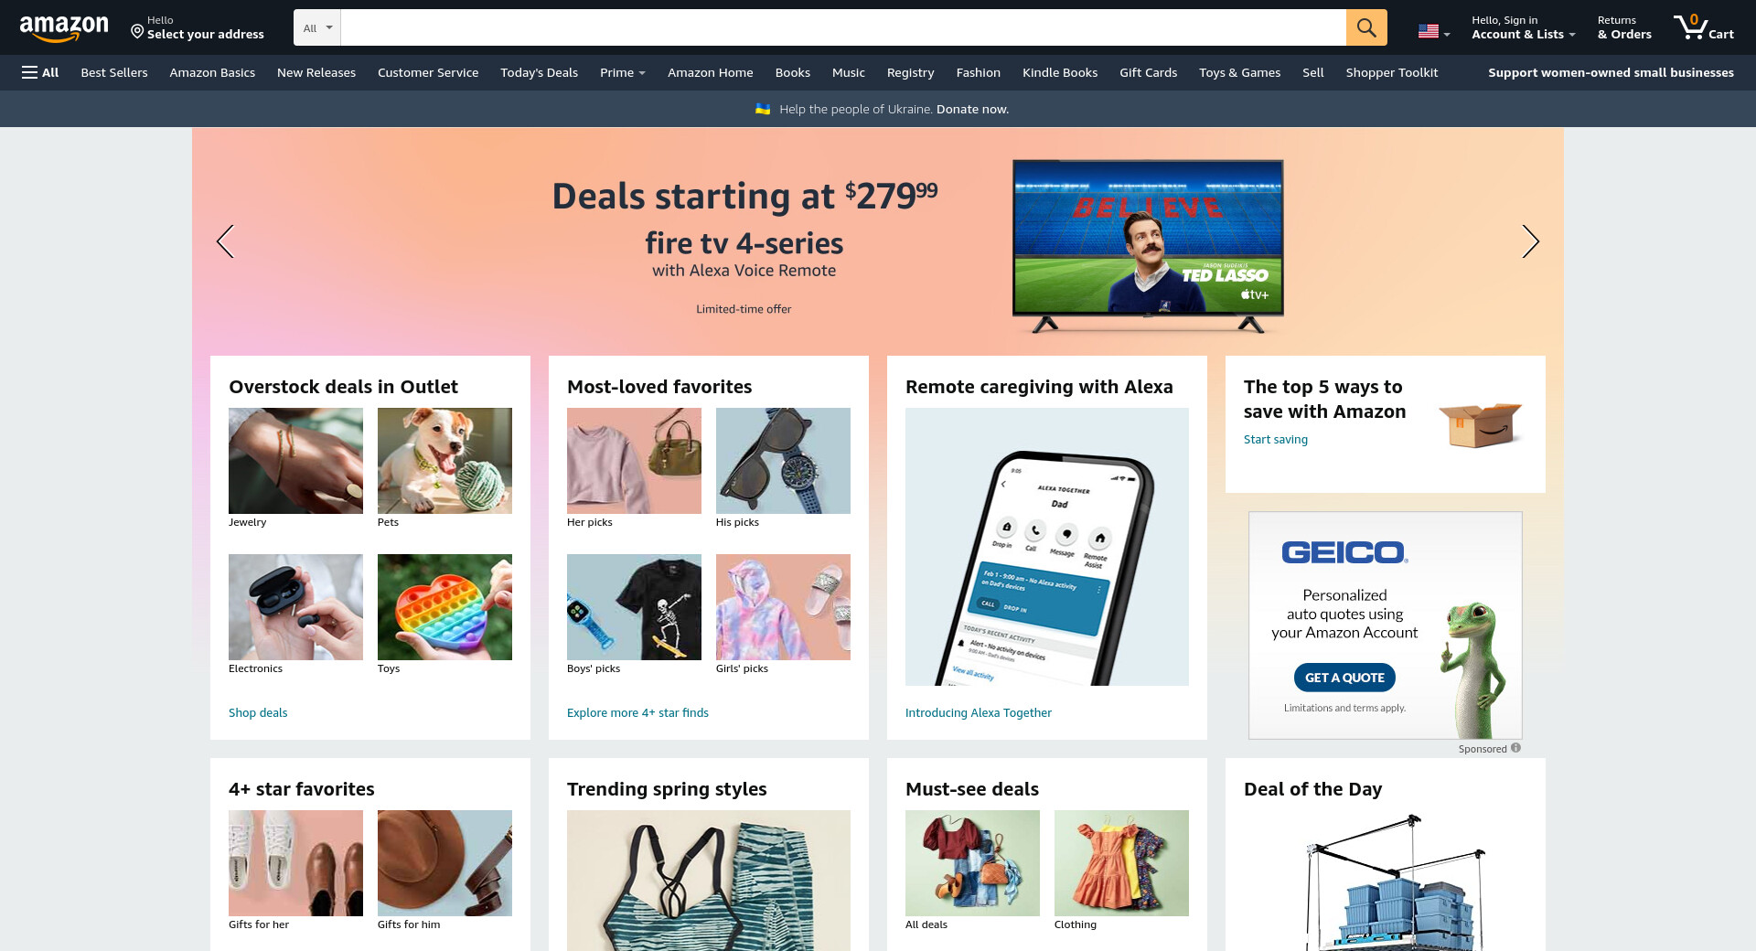Click the Sponsored ad info icon
The height and width of the screenshot is (951, 1756).
click(x=1515, y=748)
